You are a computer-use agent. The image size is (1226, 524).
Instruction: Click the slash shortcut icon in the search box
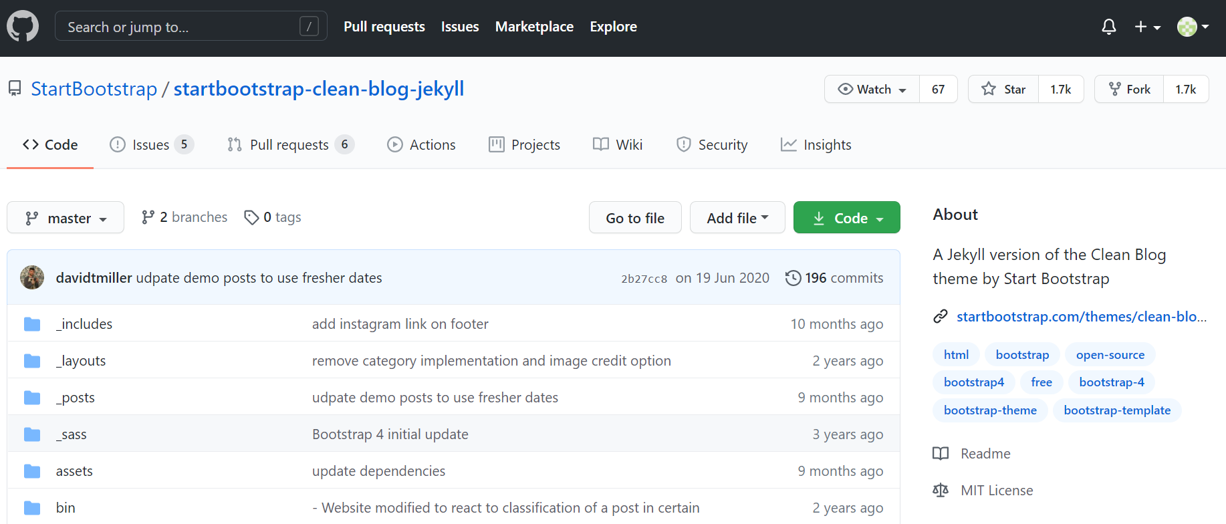[x=309, y=27]
